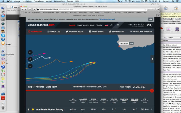181x113 pixels.
Task: Open the Dashboard tab icon
Action: click(x=29, y=31)
